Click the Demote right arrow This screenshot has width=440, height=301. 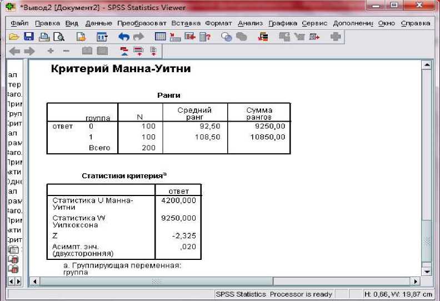(29, 51)
